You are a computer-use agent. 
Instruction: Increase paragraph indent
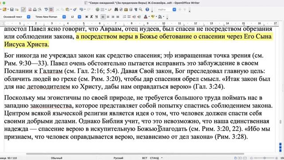point(139,17)
